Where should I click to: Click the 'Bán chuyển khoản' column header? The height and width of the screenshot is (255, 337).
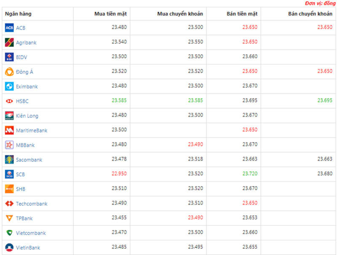pos(310,14)
